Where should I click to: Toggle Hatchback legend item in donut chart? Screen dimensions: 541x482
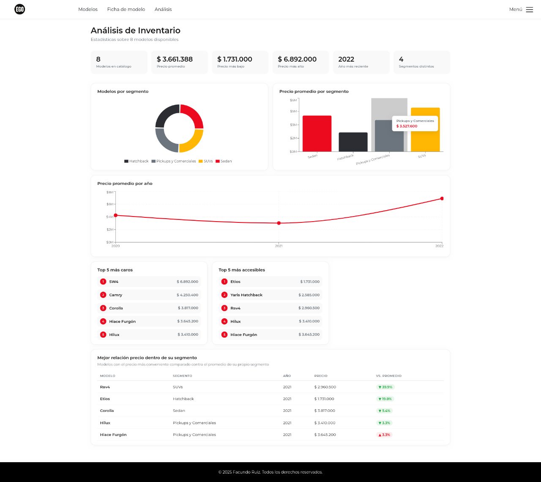click(x=136, y=161)
